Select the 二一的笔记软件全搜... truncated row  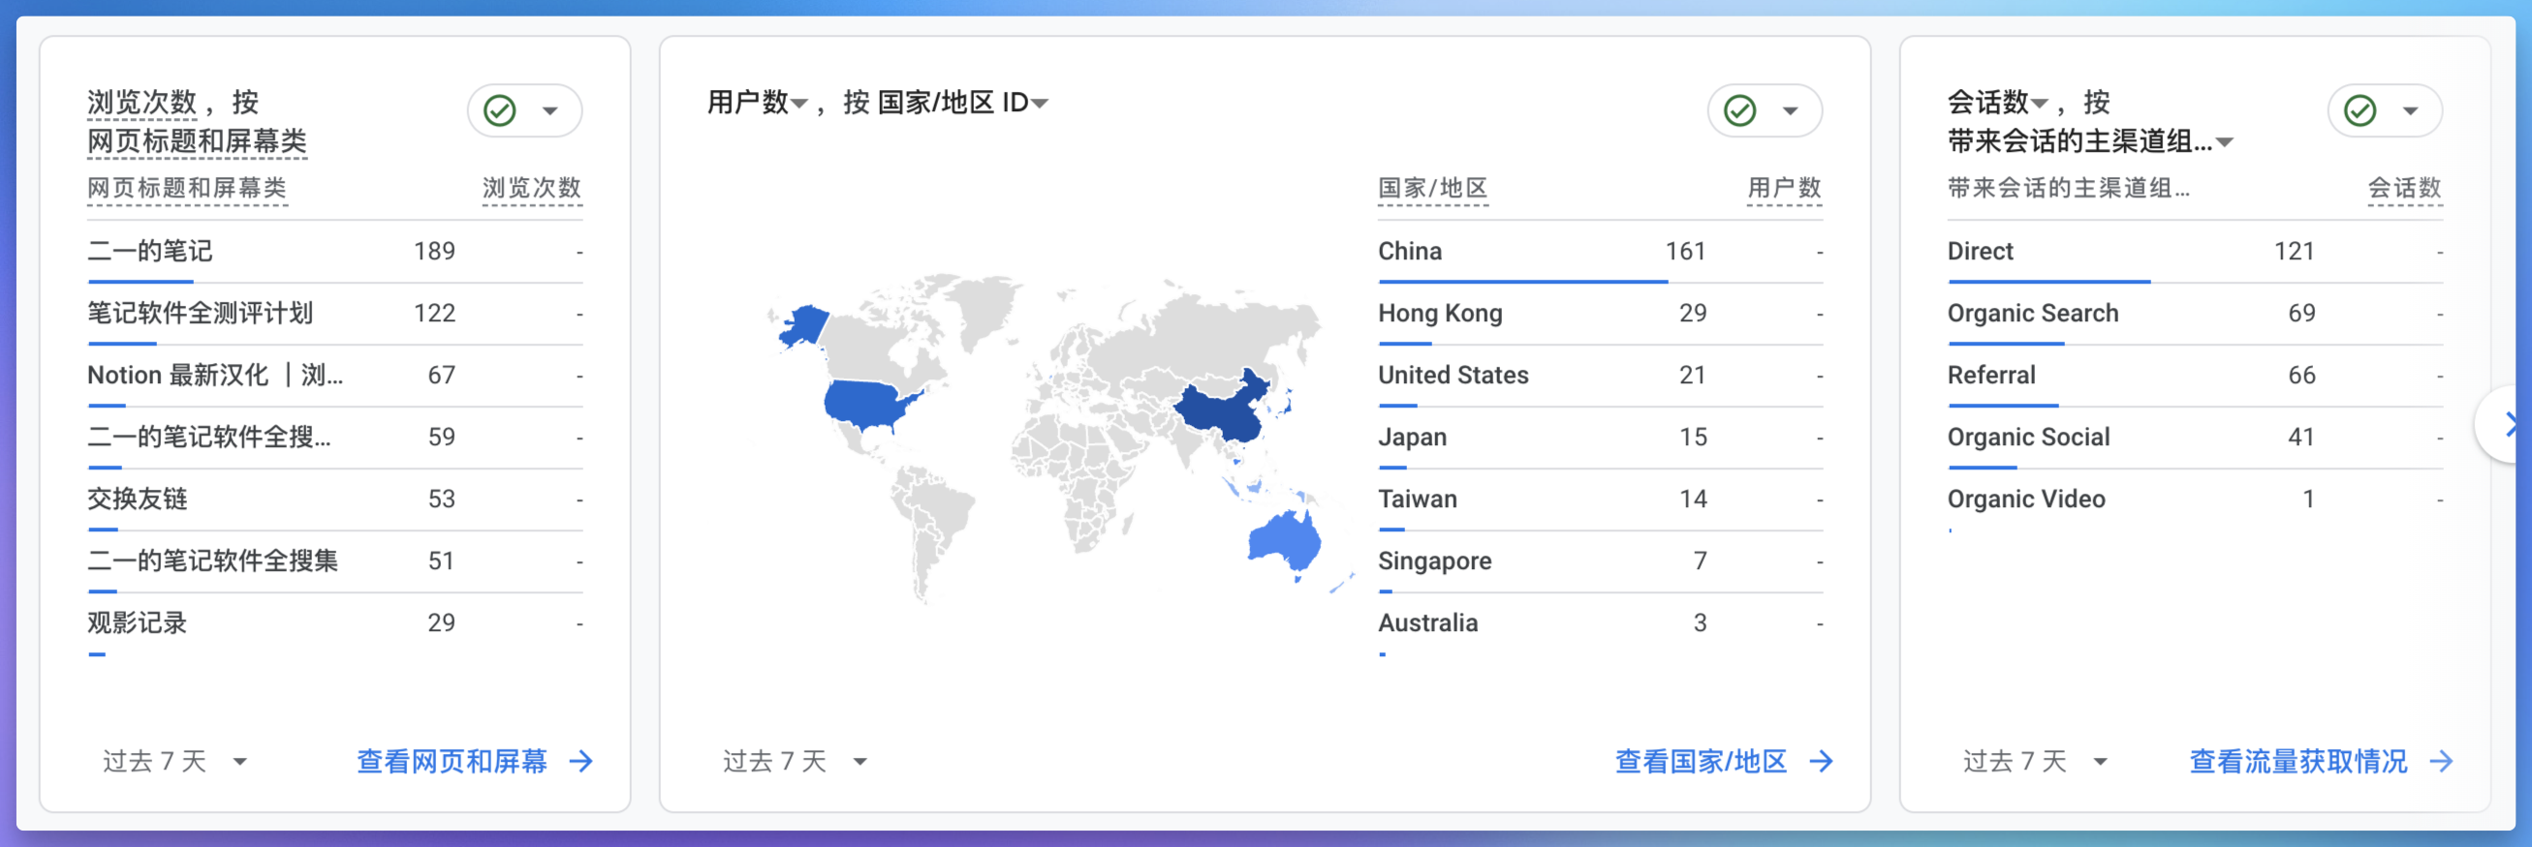pyautogui.click(x=335, y=437)
